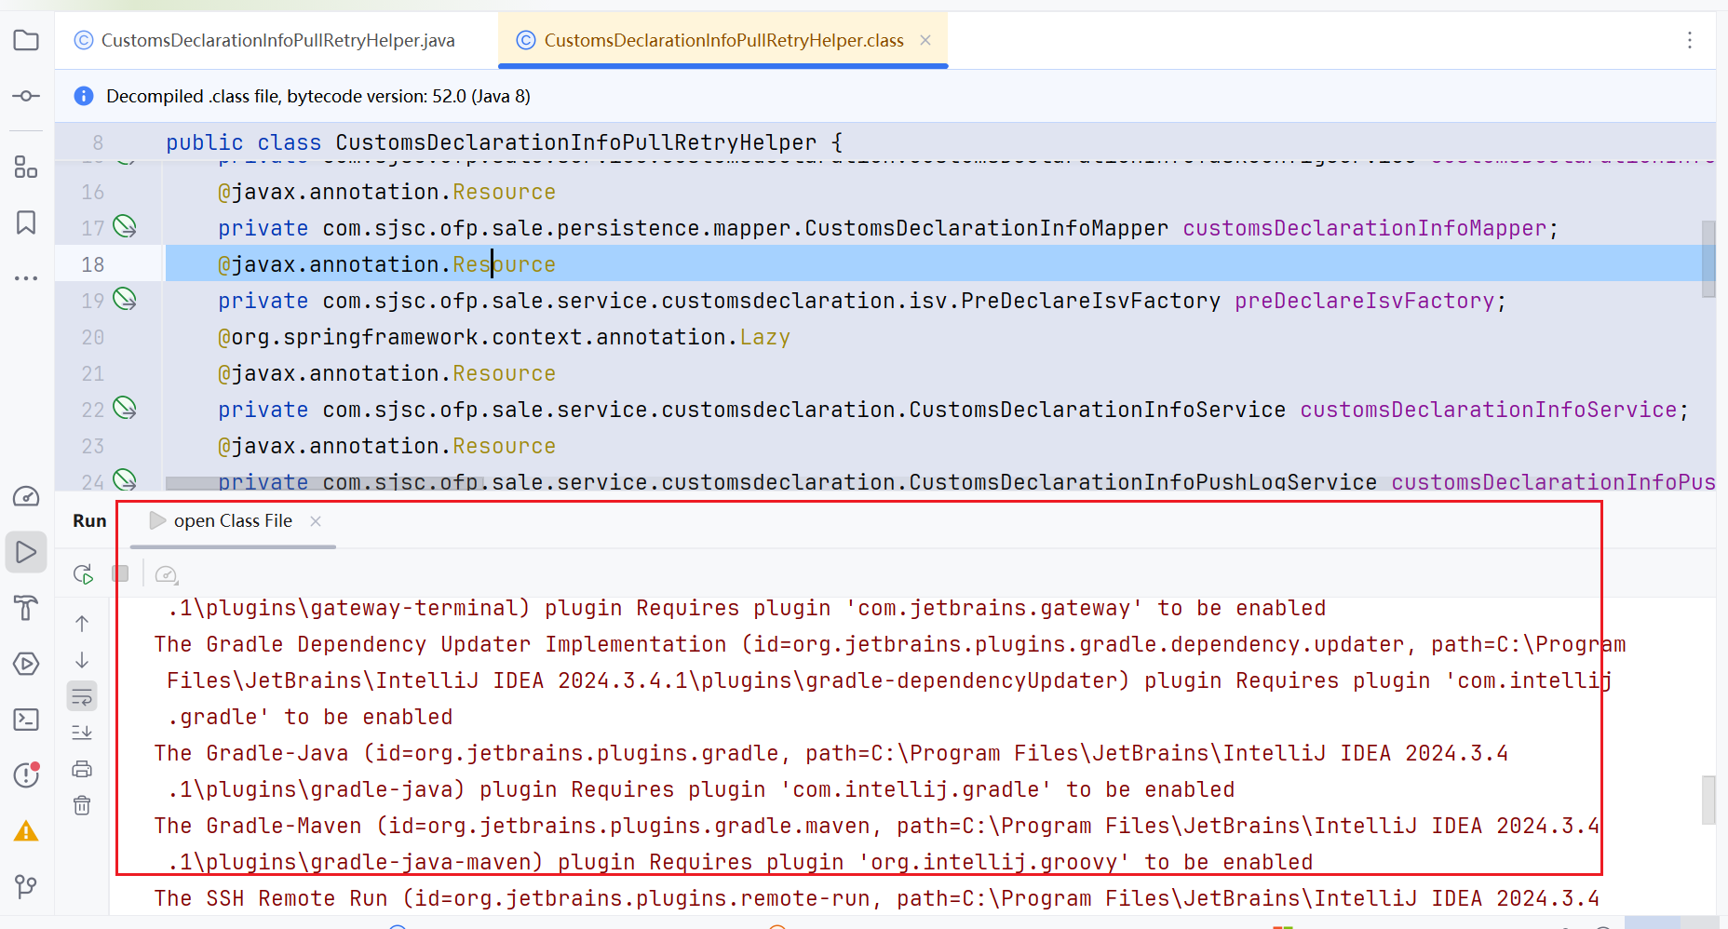Open the Terminal tool window
This screenshot has height=929, width=1728.
point(26,720)
